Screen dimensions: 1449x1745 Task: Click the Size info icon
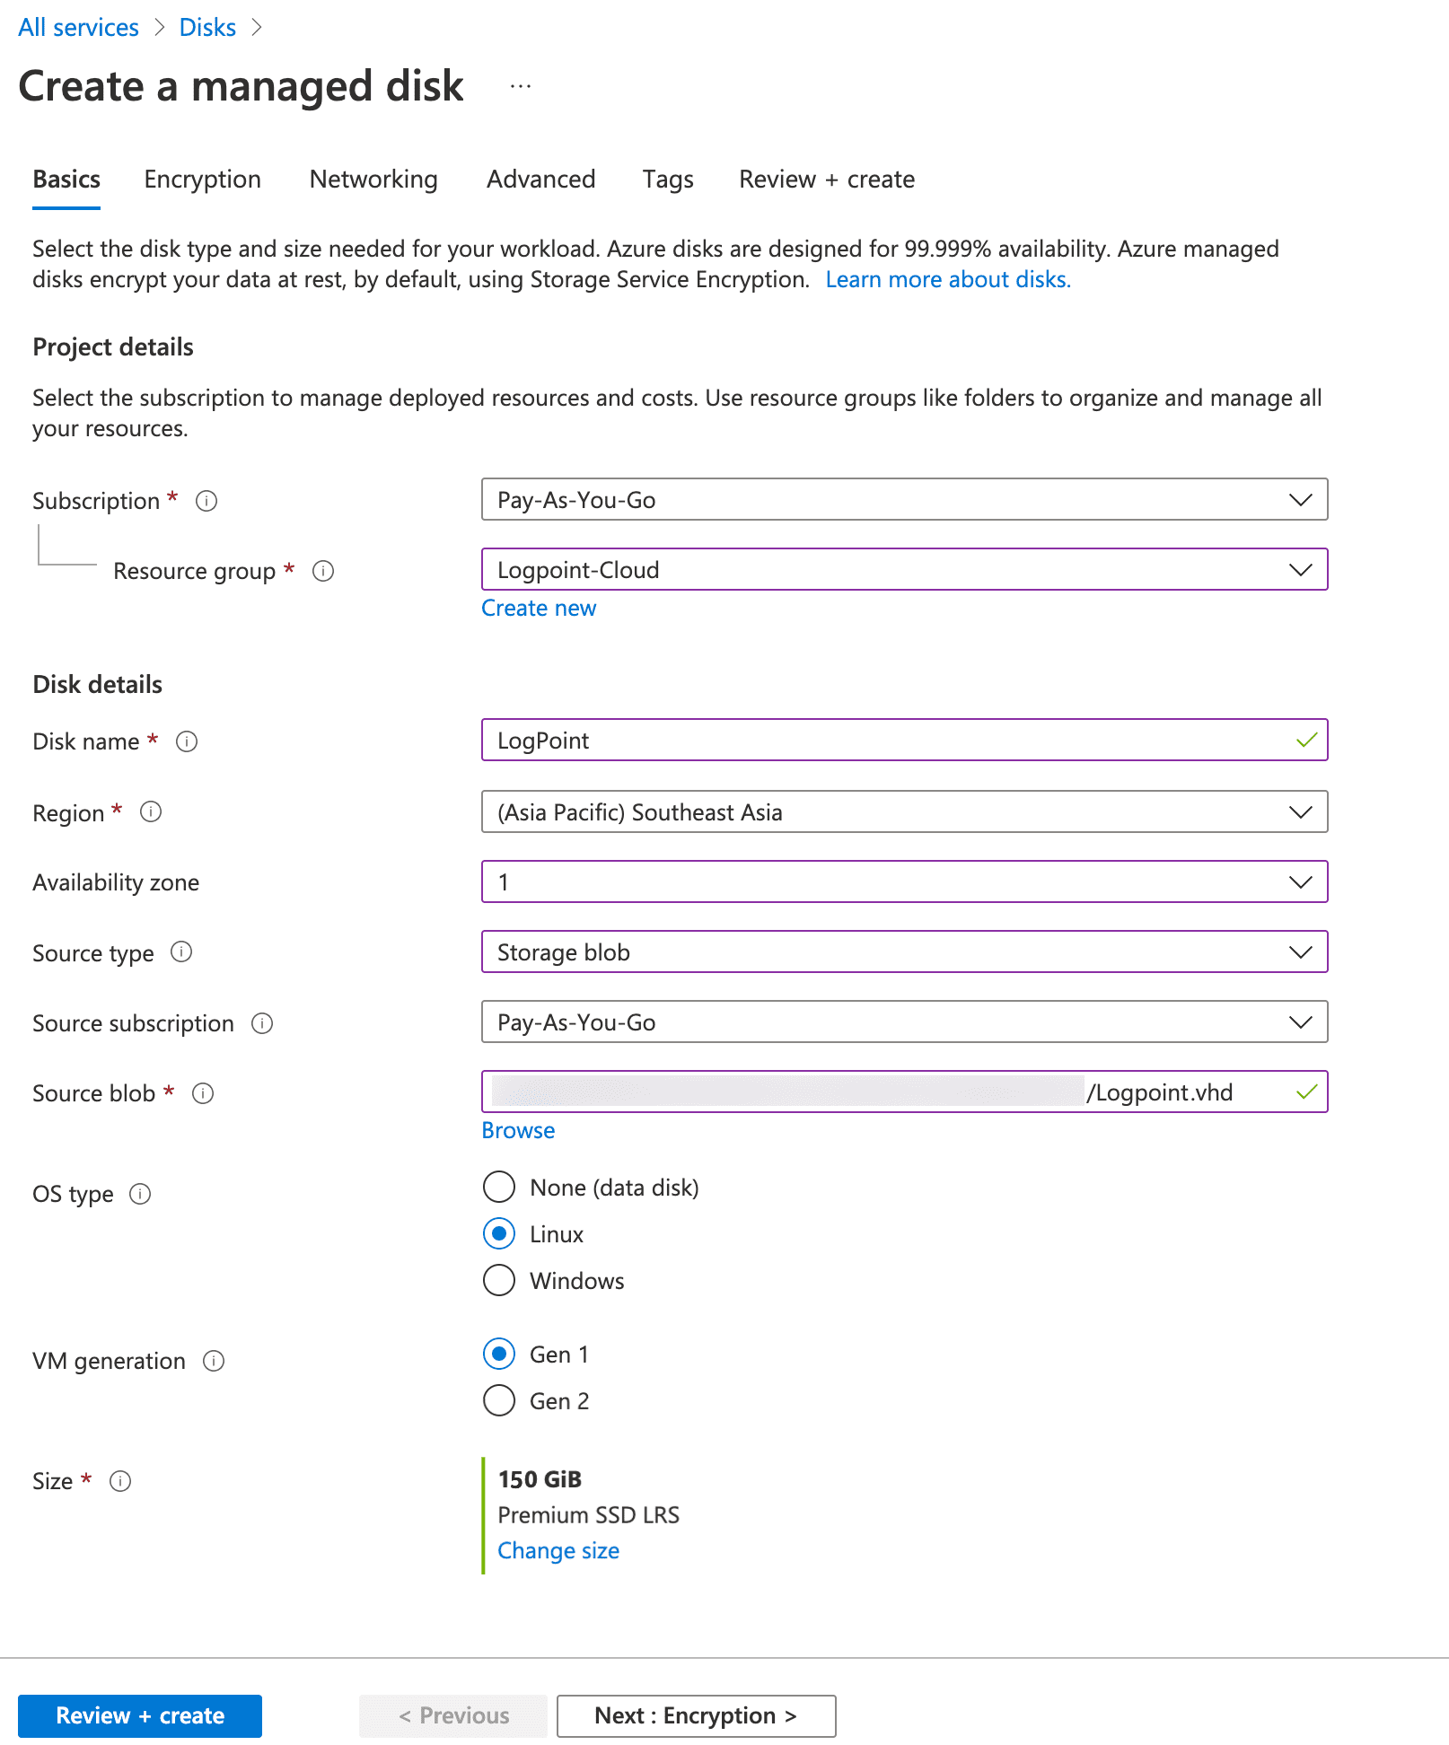(121, 1481)
